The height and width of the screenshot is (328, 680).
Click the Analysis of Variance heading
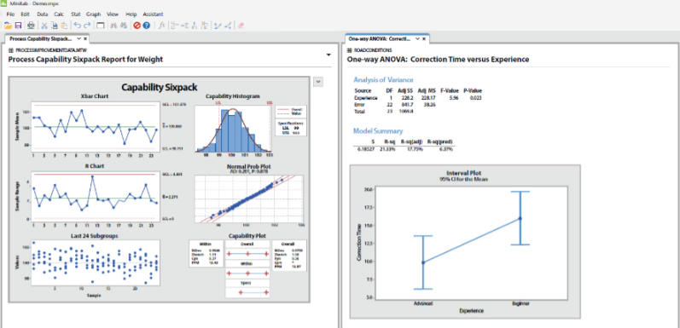pos(383,80)
